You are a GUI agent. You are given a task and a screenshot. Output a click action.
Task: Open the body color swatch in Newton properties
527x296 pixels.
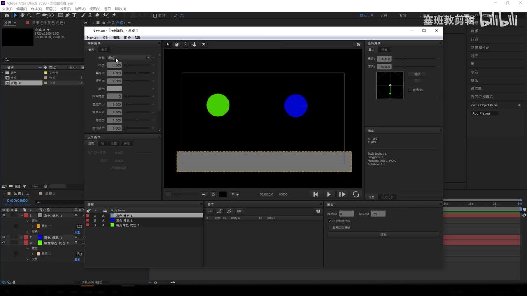tap(114, 89)
